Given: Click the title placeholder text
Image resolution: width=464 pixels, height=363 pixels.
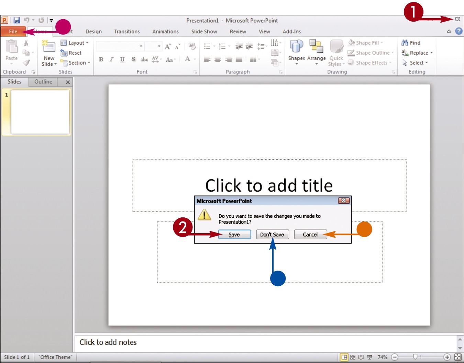Looking at the screenshot, I should click(269, 185).
